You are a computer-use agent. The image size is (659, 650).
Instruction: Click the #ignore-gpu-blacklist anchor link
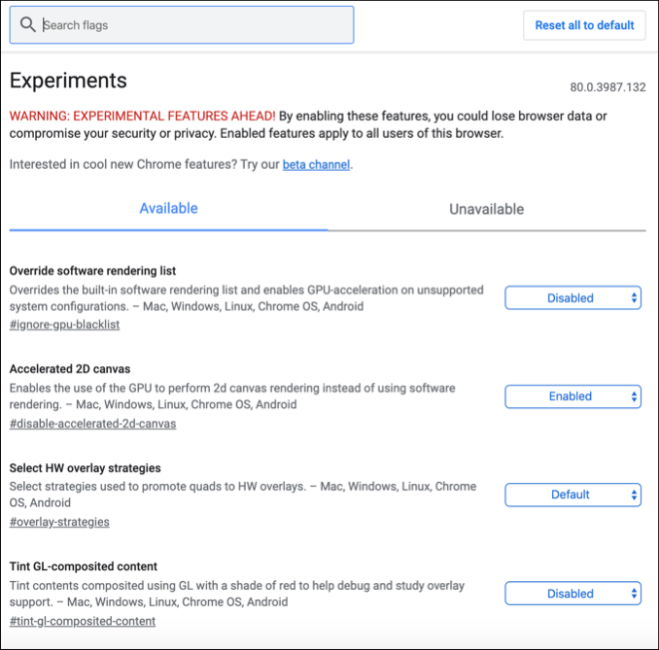[x=64, y=325]
